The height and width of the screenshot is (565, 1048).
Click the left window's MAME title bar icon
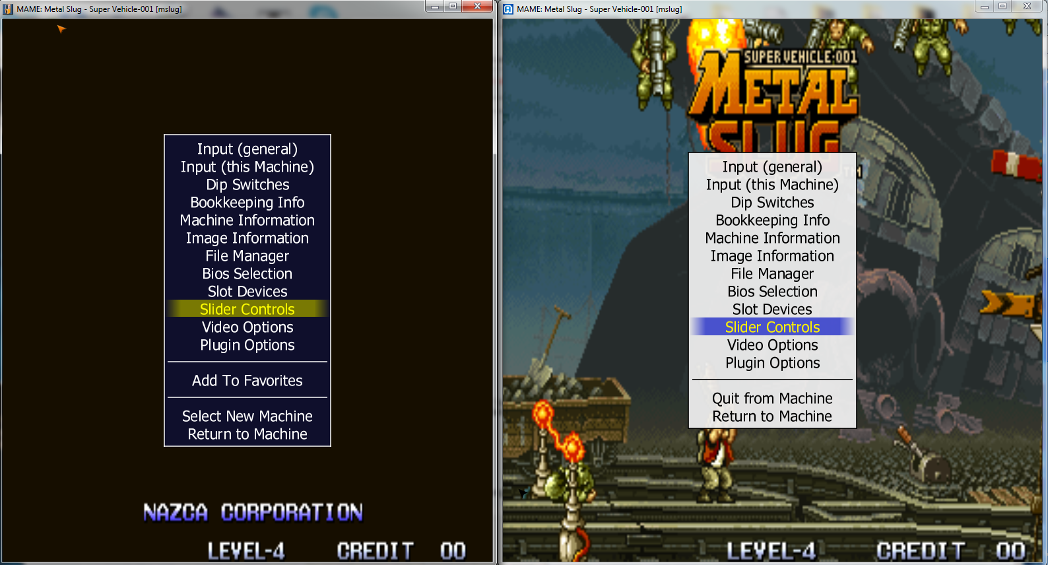coord(8,9)
